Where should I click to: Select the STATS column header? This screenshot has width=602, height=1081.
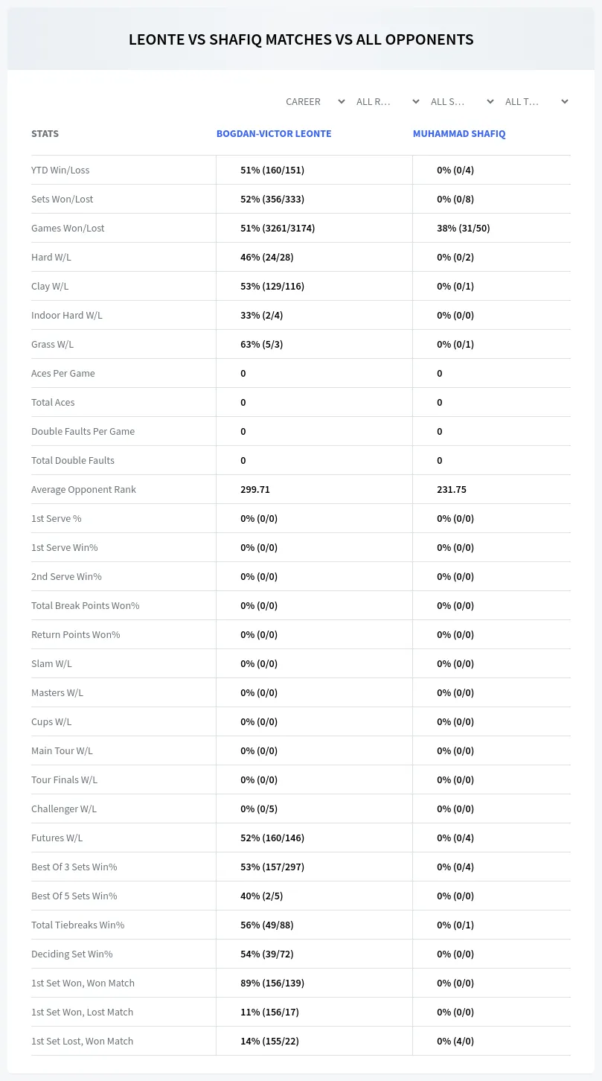click(45, 134)
